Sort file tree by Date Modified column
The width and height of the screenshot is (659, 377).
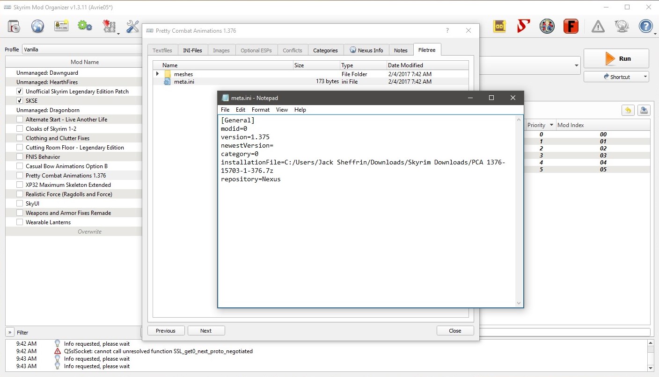[x=427, y=65]
